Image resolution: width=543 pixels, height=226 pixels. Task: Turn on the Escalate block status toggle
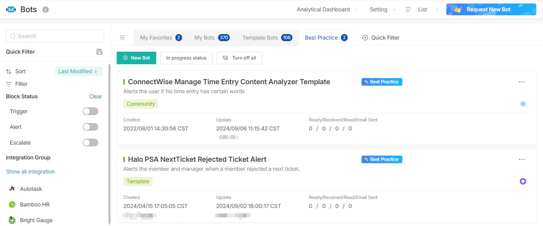(90, 143)
